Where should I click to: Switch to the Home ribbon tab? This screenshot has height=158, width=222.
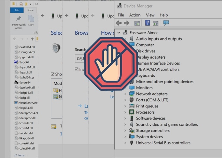click(30, 10)
